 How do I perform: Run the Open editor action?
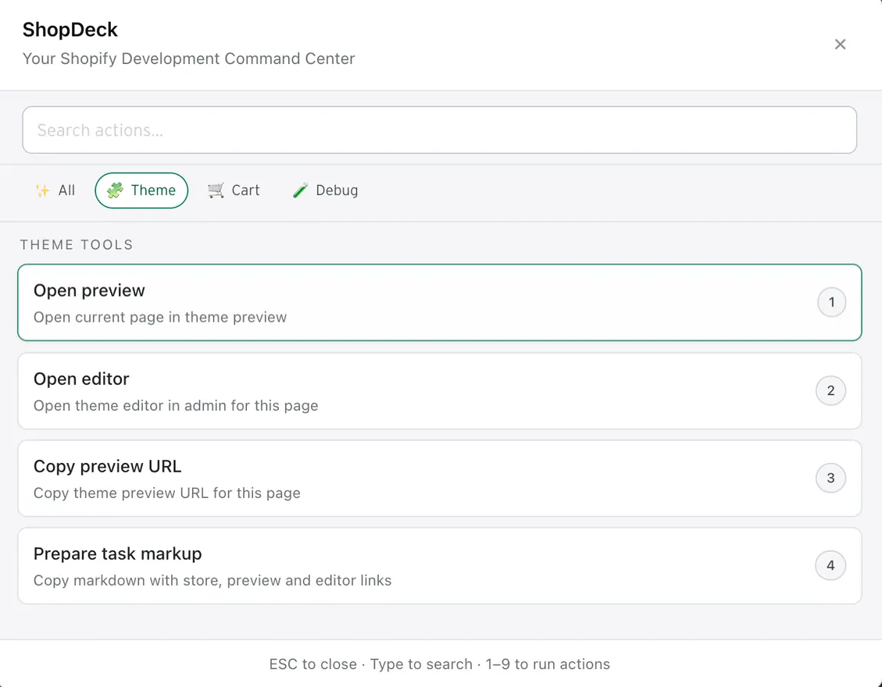coord(439,390)
